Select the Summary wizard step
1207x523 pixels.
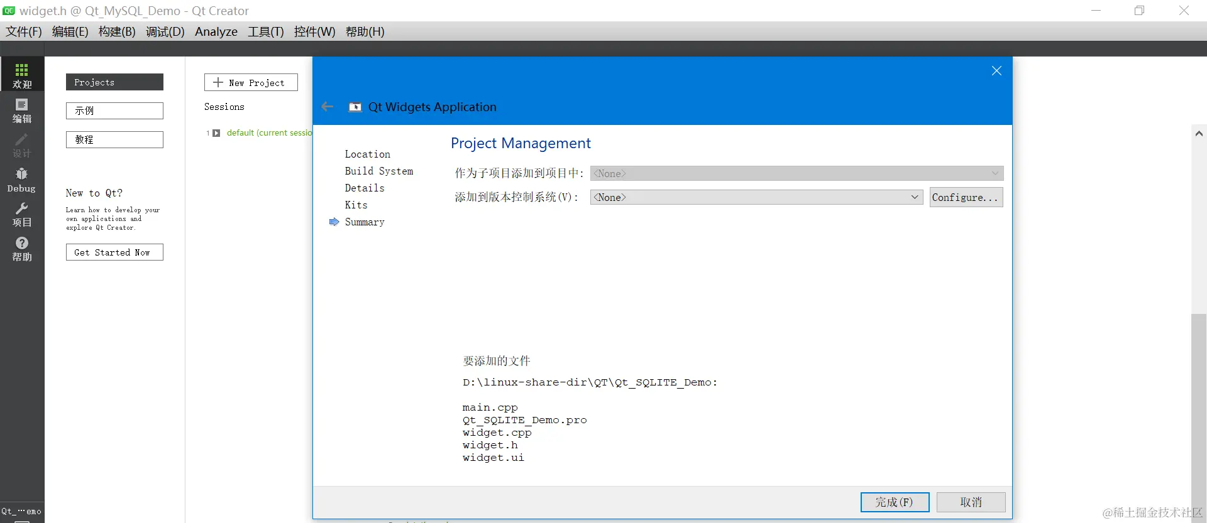365,222
